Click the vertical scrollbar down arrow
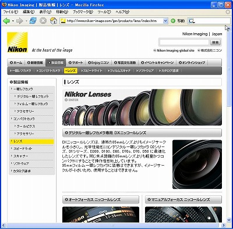 click(x=229, y=220)
